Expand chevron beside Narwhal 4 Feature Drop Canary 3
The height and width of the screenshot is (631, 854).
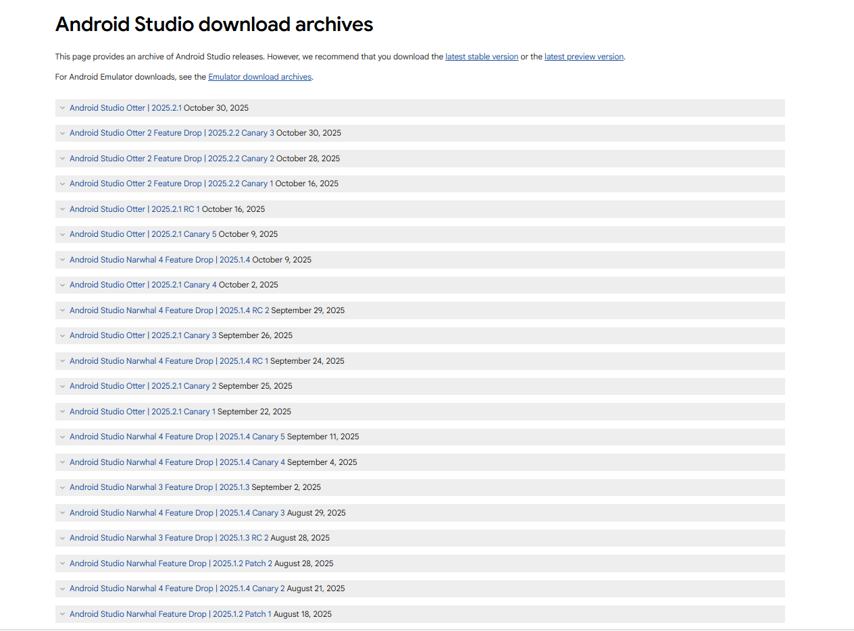62,513
